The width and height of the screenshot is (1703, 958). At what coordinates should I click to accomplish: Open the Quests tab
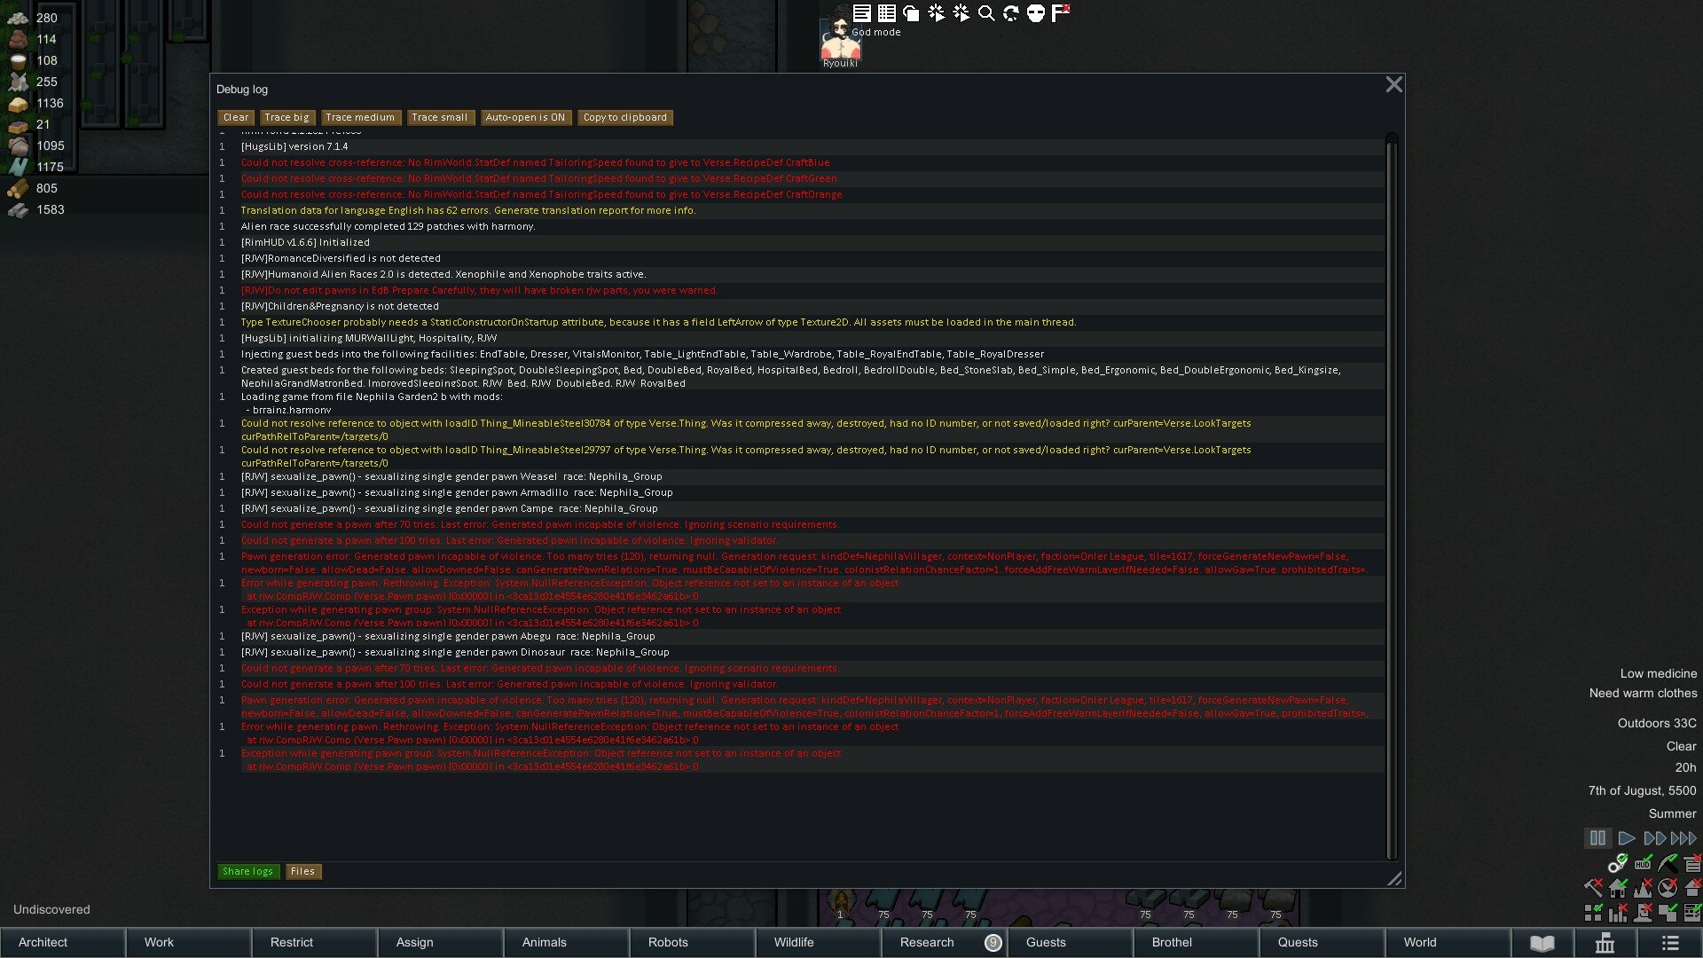click(x=1322, y=943)
